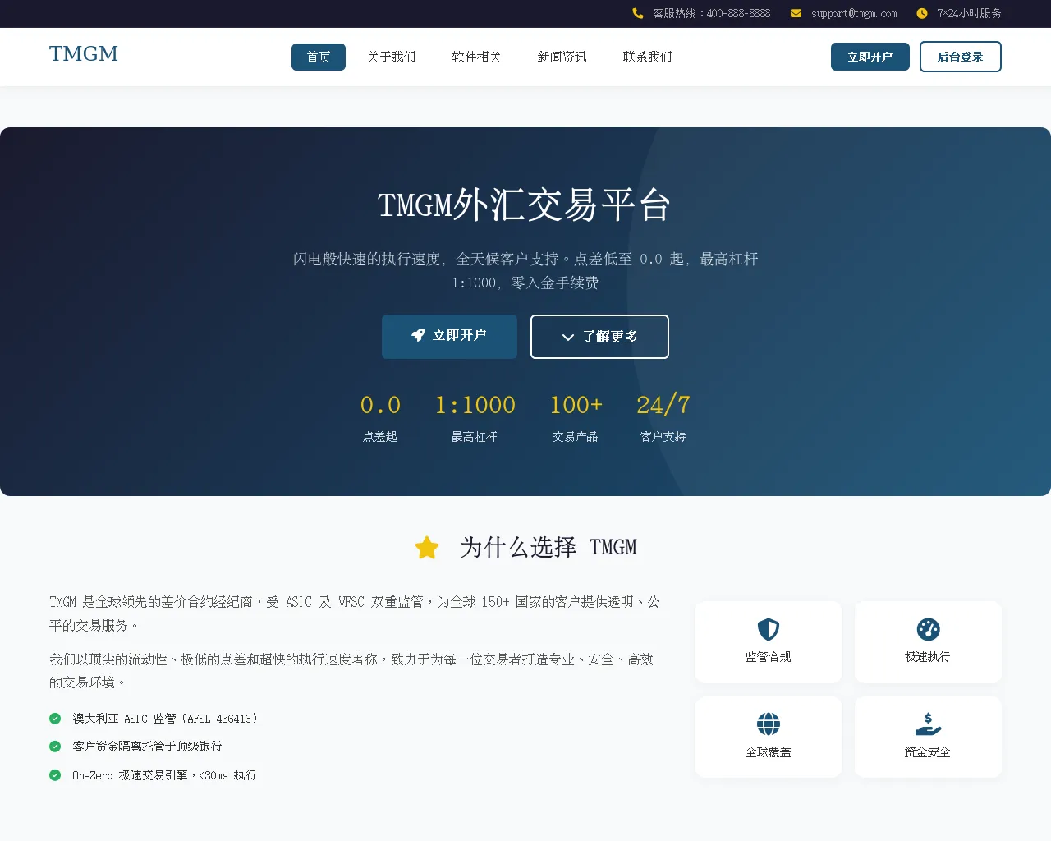1051x841 pixels.
Task: Click support@tmgm.com email link
Action: click(x=854, y=13)
